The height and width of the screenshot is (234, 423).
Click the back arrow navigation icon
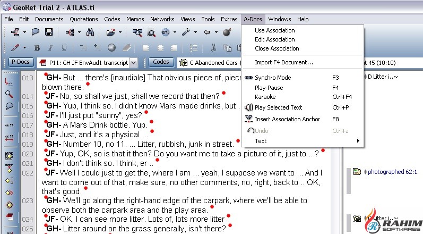pos(206,32)
